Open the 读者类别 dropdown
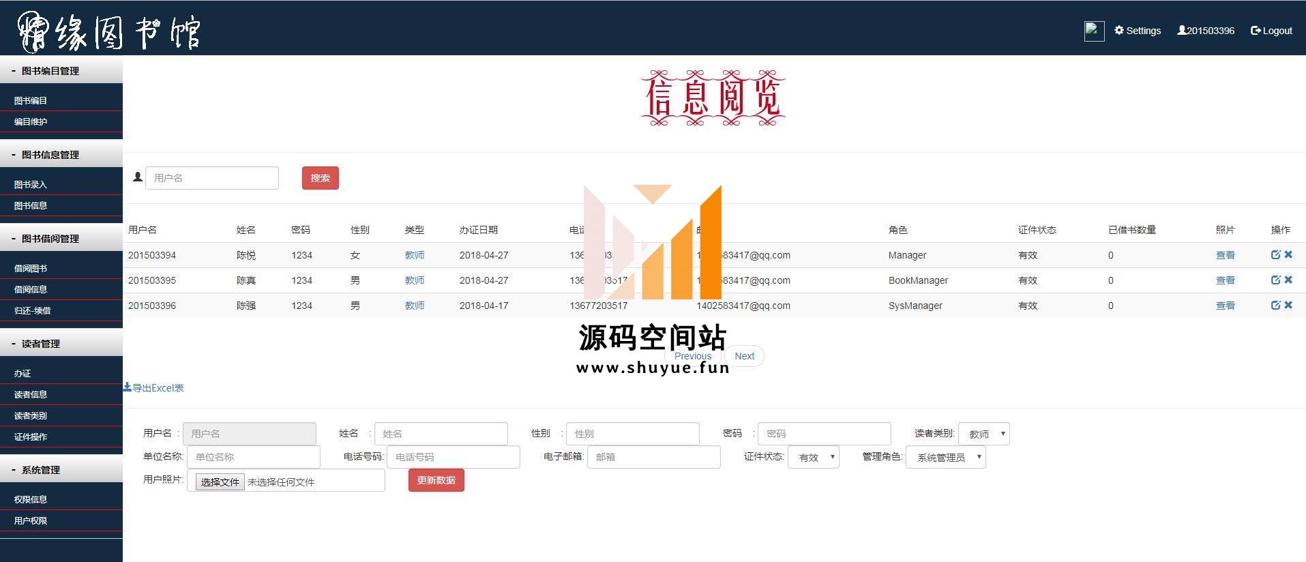The image size is (1306, 562). coord(983,434)
